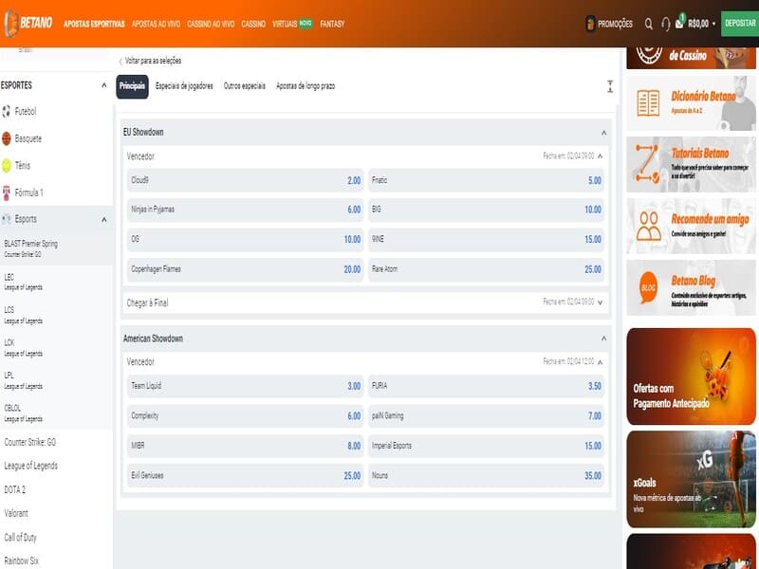Switch to Outros especiais tab
Viewport: 759px width, 569px height.
245,86
